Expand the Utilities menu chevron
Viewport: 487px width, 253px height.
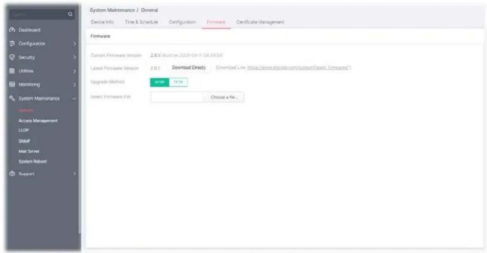[x=74, y=71]
